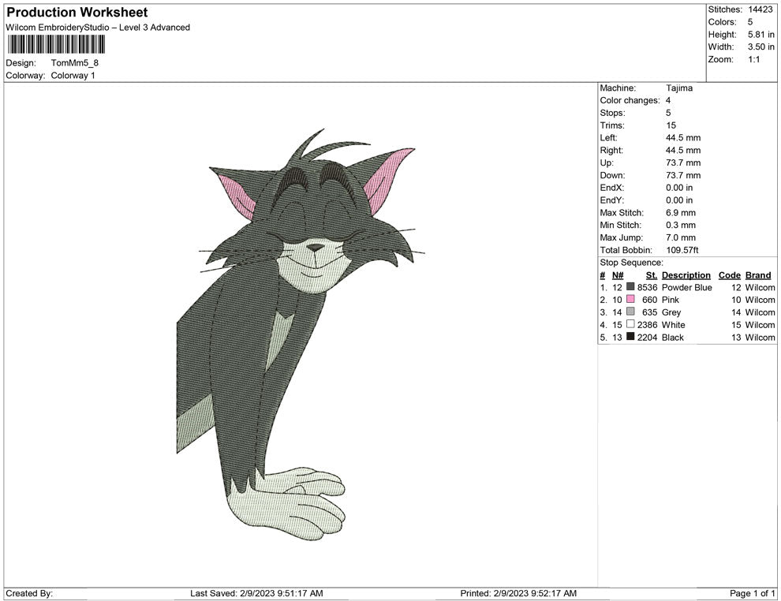Click the Pink description text
781x601 pixels.
point(671,300)
